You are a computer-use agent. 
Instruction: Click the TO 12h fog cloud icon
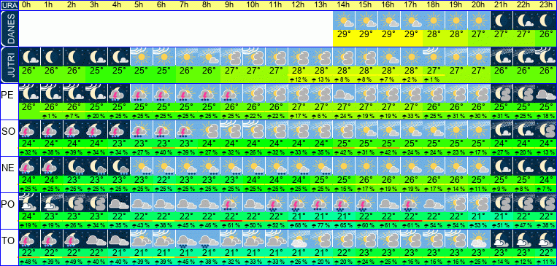point(299,239)
